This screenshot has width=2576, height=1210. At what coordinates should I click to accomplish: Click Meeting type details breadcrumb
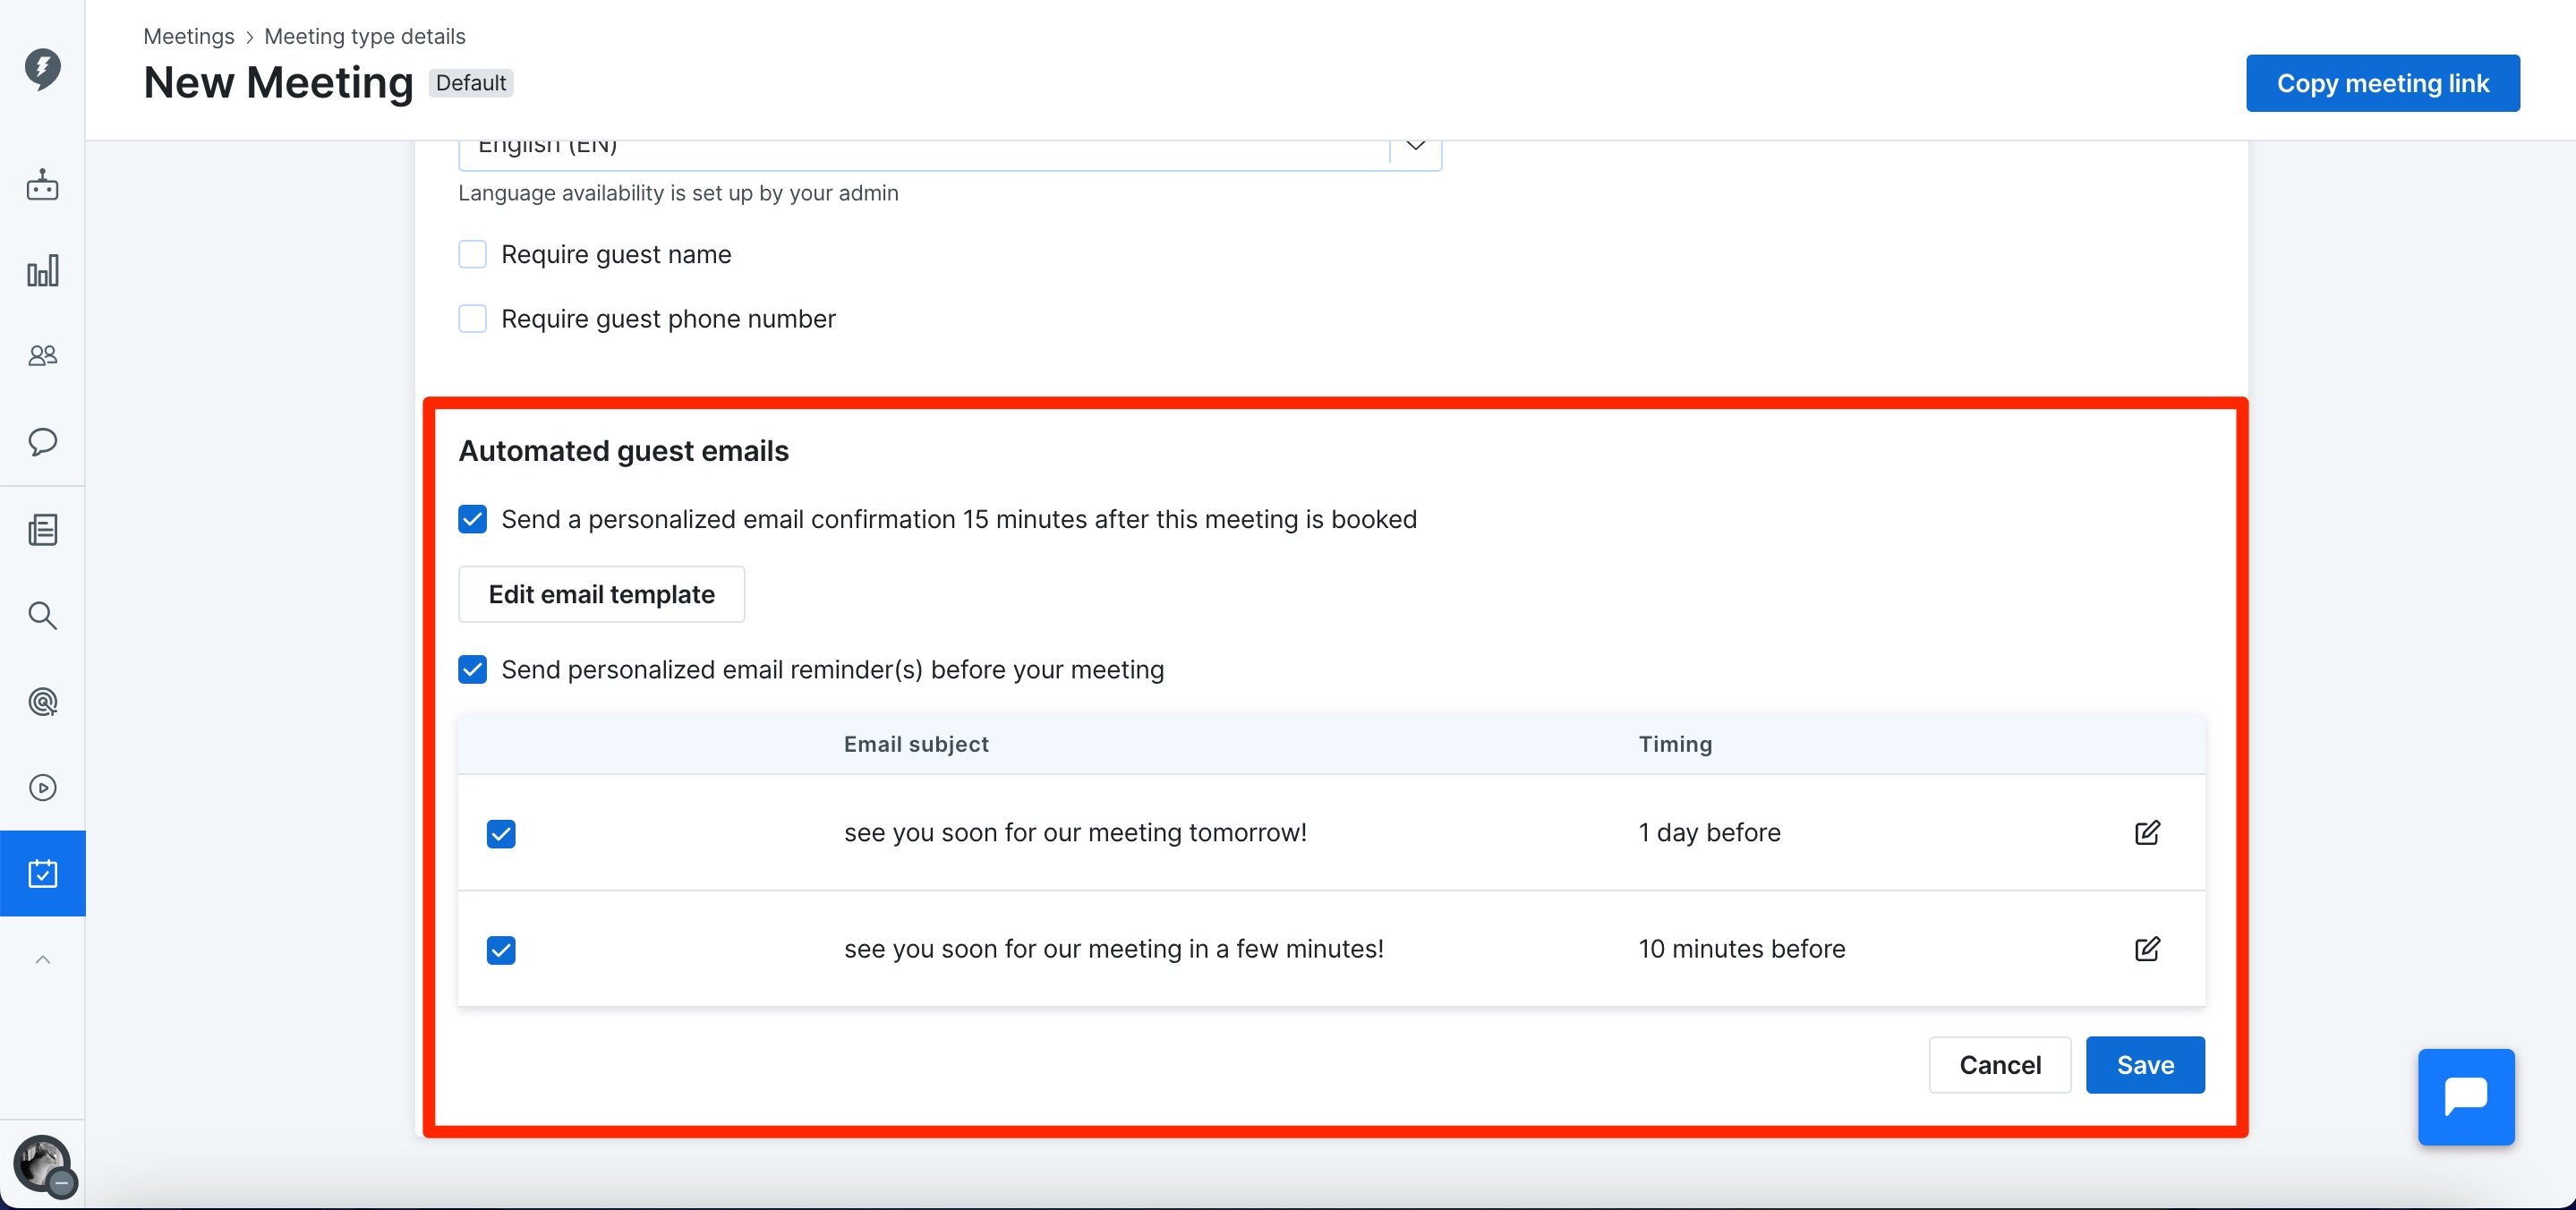tap(364, 36)
